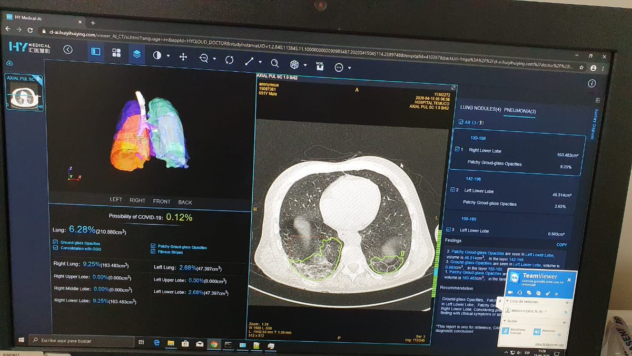Click the bookmark star in address bar
632x356 pixels.
581,68
